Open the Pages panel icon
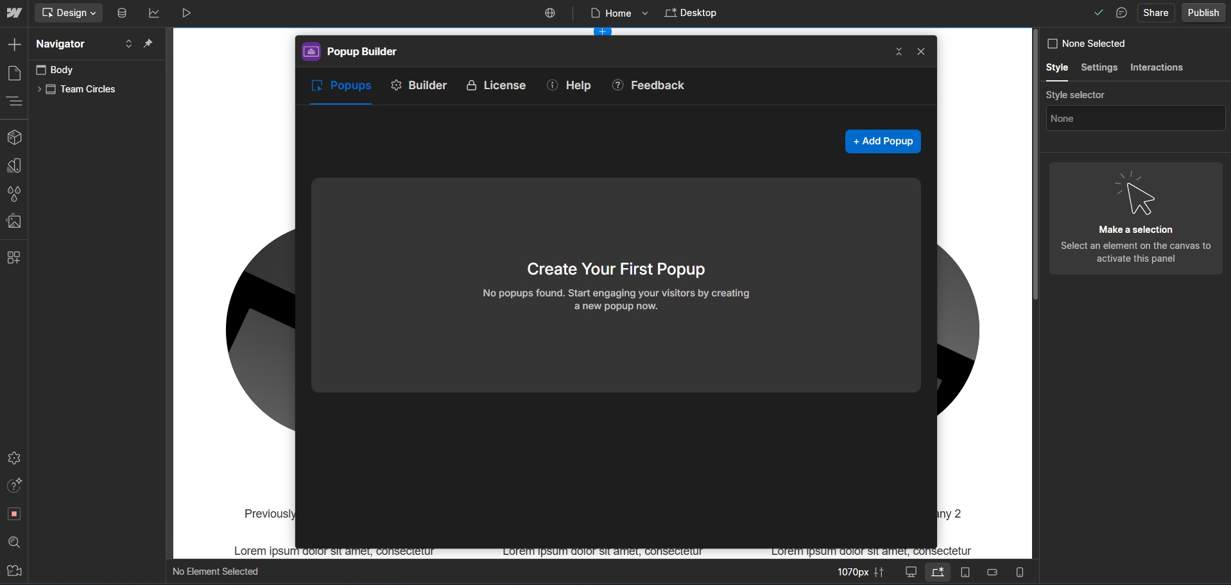Image resolution: width=1231 pixels, height=585 pixels. click(x=14, y=73)
